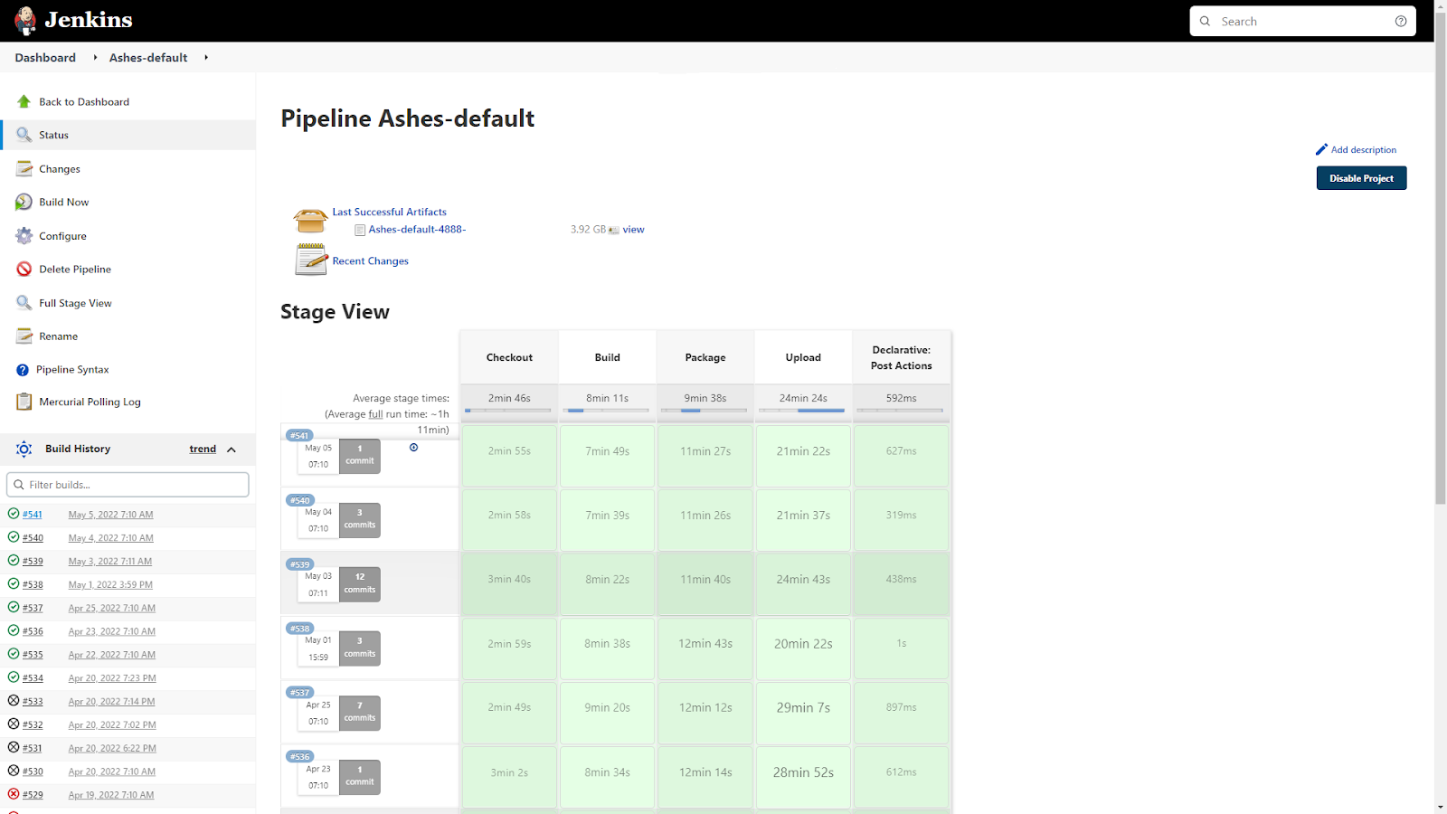Click the success status icon for build #541

(14, 514)
